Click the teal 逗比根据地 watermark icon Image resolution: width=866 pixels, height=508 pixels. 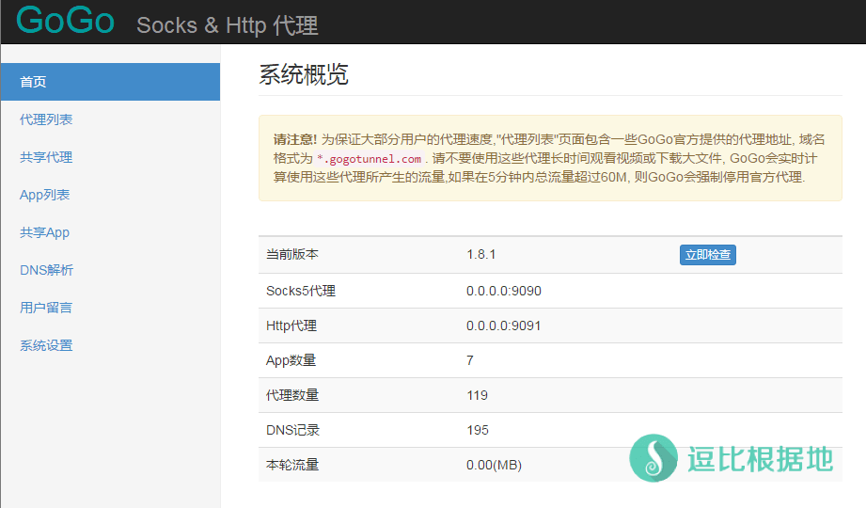(653, 458)
